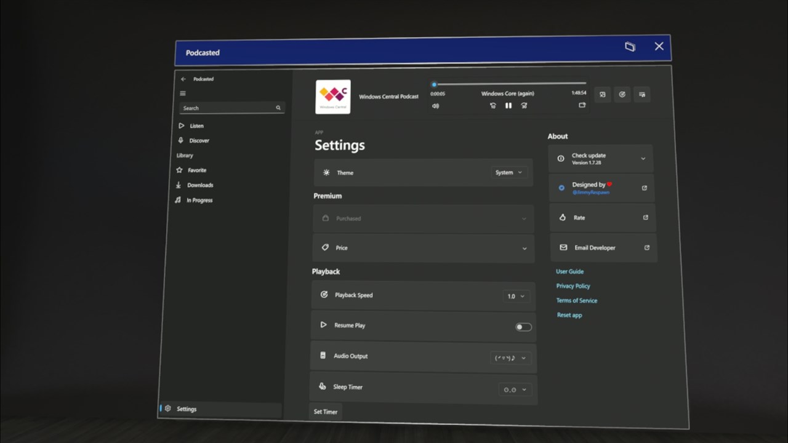Skip back 10 seconds
The width and height of the screenshot is (788, 443).
(x=492, y=106)
